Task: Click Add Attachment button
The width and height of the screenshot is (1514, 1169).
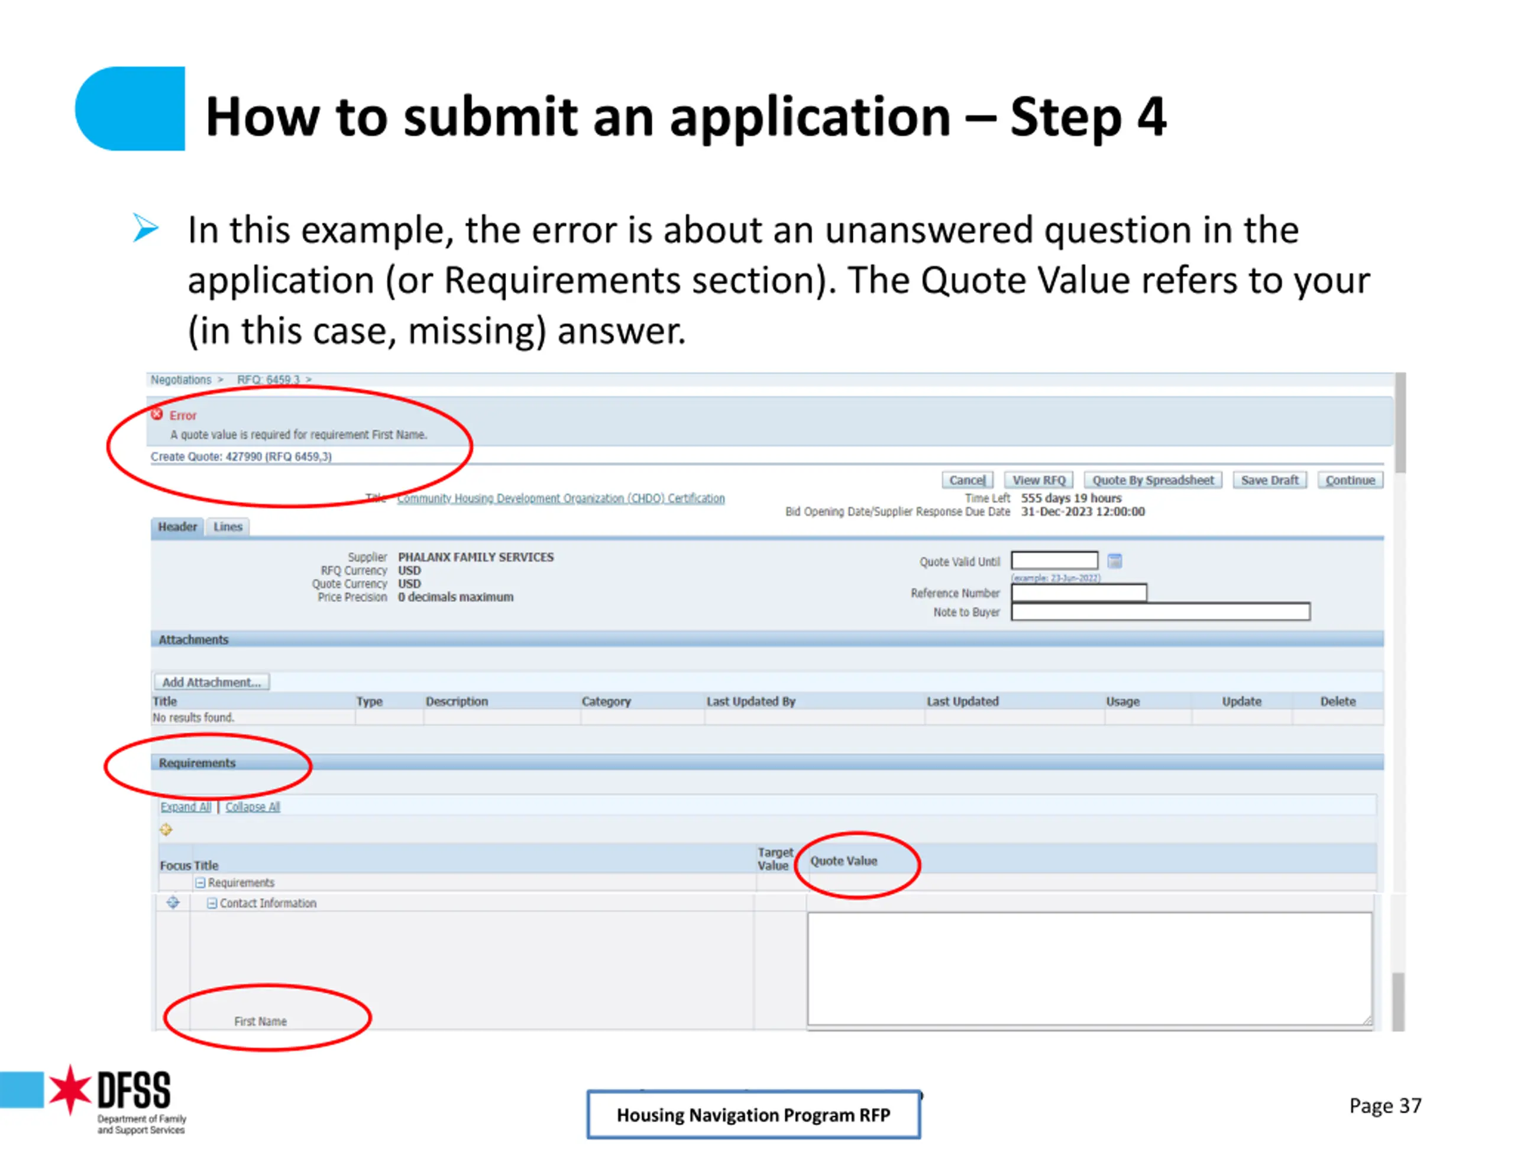Action: point(212,682)
